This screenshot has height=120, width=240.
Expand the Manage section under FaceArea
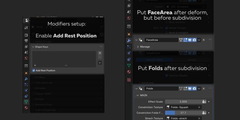pos(138,47)
